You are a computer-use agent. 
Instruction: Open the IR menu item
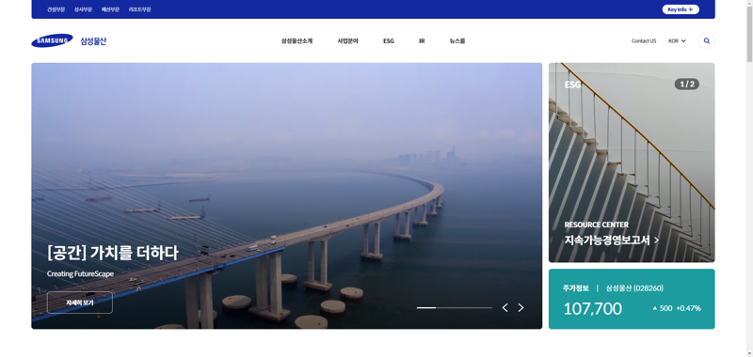pos(422,41)
